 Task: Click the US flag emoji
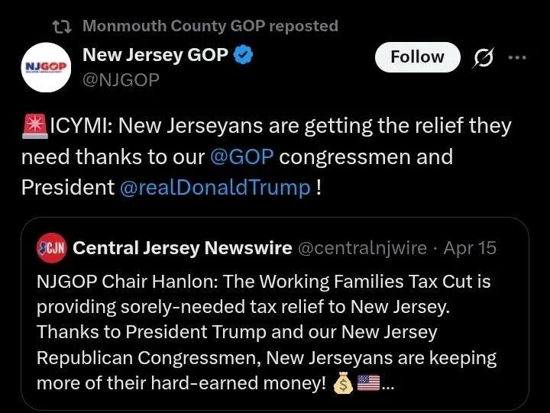pyautogui.click(x=368, y=384)
